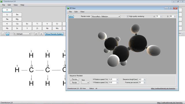Select the H element button

click(x=7, y=10)
